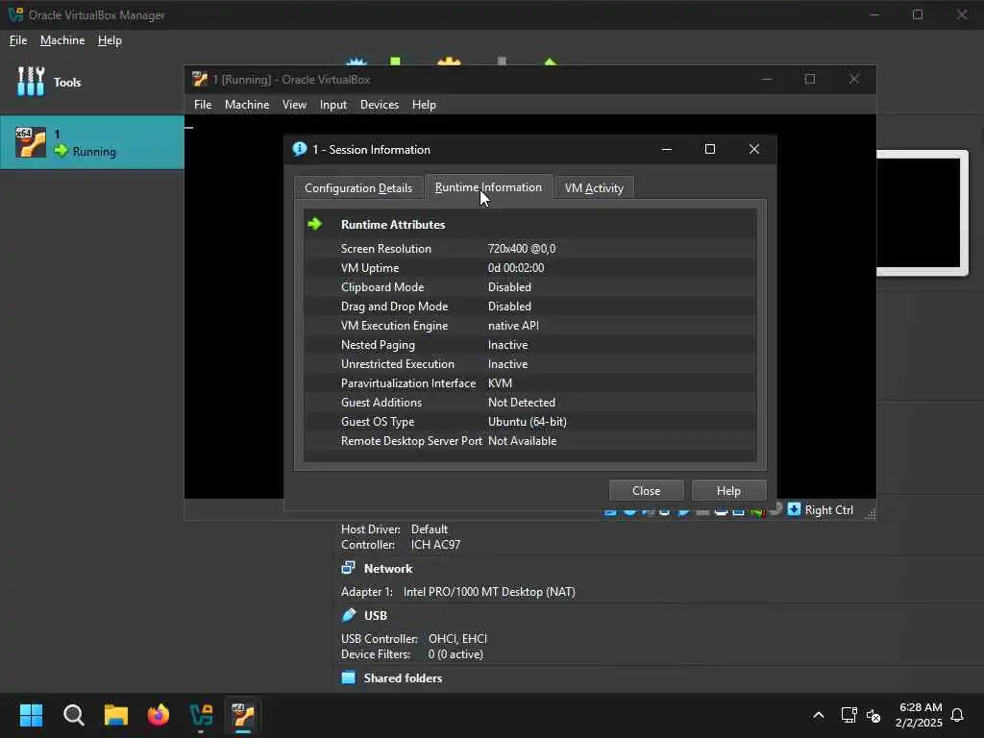Switch to VM Activity tab
The image size is (984, 738).
pyautogui.click(x=594, y=187)
